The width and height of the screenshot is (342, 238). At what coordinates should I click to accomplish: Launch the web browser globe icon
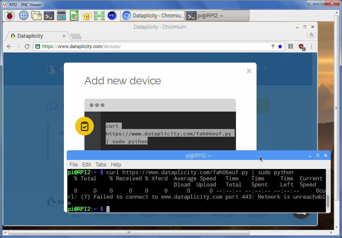tap(24, 15)
